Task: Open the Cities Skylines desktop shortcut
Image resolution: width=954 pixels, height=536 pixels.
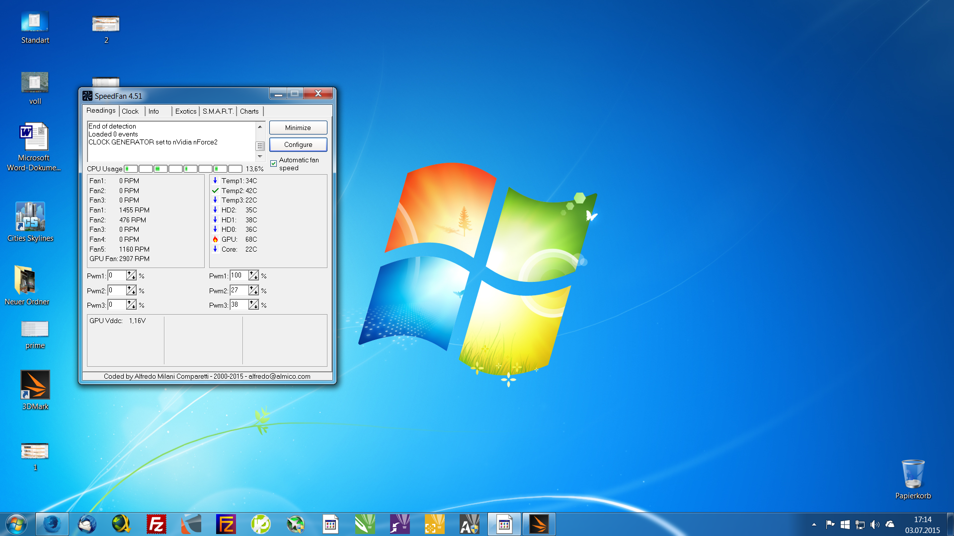Action: coord(30,217)
